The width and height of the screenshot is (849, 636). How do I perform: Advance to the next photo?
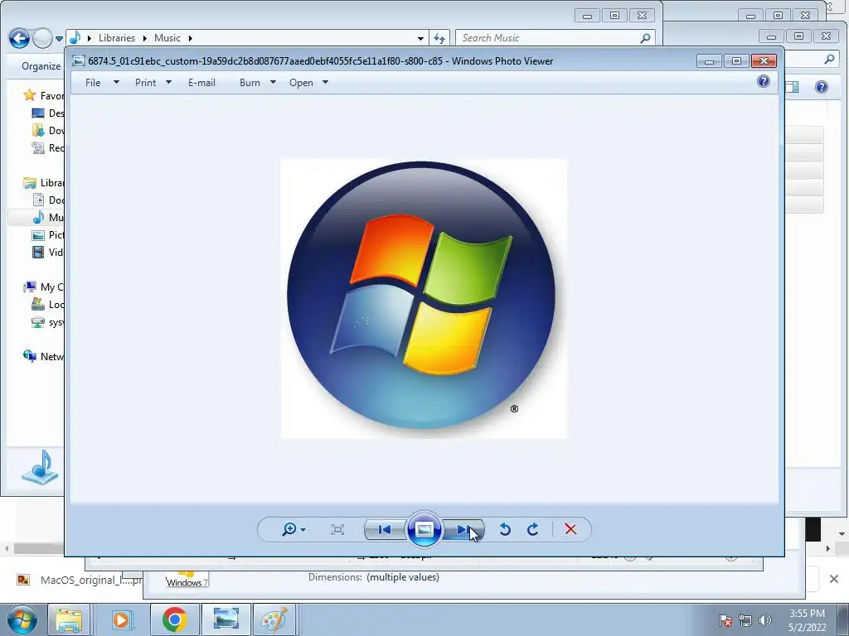click(x=463, y=529)
